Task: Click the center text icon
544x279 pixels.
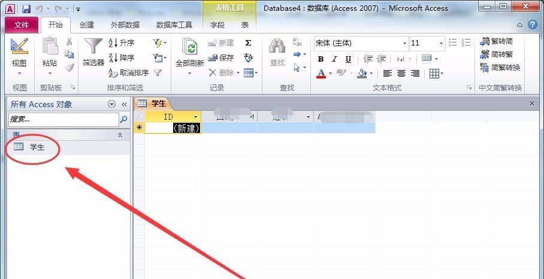Action: pyautogui.click(x=401, y=74)
